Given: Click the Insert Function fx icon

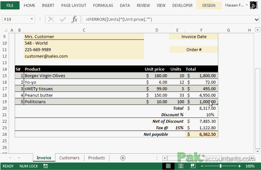Looking at the screenshot, I should pos(74,19).
